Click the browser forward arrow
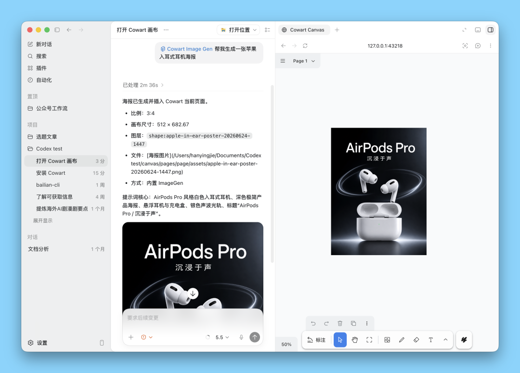 (294, 46)
